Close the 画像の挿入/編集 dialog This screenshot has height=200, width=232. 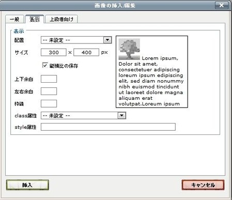point(222,5)
